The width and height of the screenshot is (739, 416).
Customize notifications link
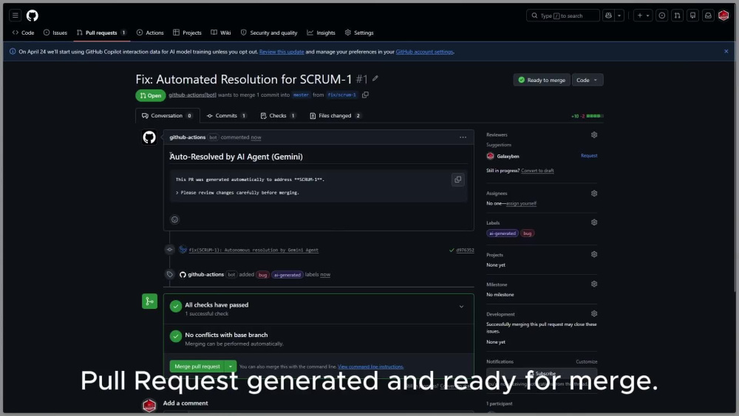pyautogui.click(x=586, y=362)
